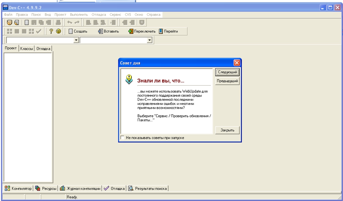Click Закрыть in the tip dialog
The width and height of the screenshot is (343, 201).
[x=227, y=130]
